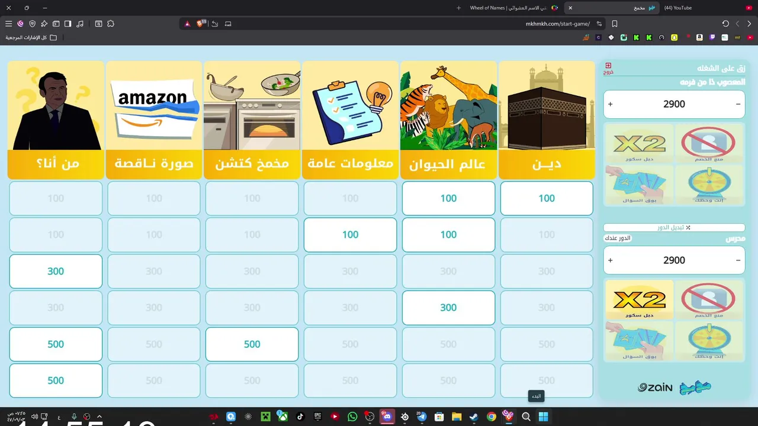Open the browser hamburger menu
This screenshot has width=758, height=426.
tap(8, 24)
